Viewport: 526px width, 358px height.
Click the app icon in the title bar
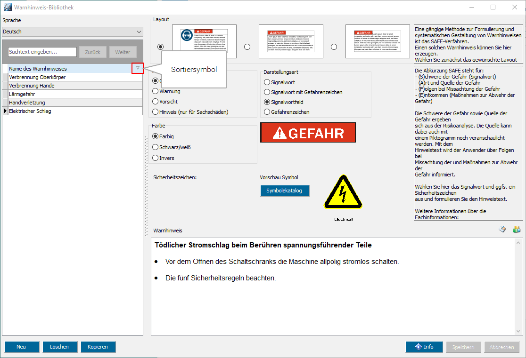[x=8, y=8]
